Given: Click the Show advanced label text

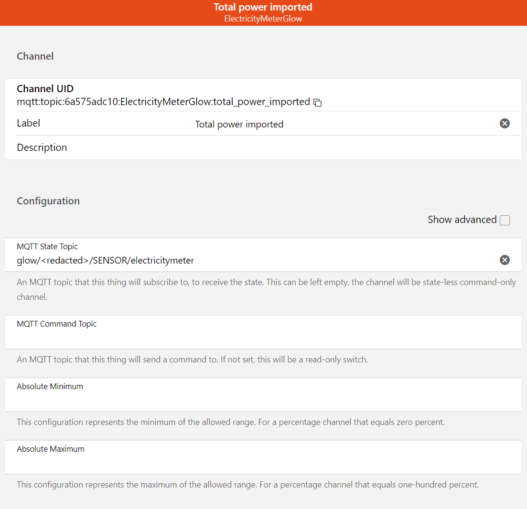Looking at the screenshot, I should point(462,220).
